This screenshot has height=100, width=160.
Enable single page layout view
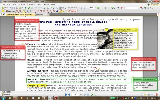coord(142,95)
